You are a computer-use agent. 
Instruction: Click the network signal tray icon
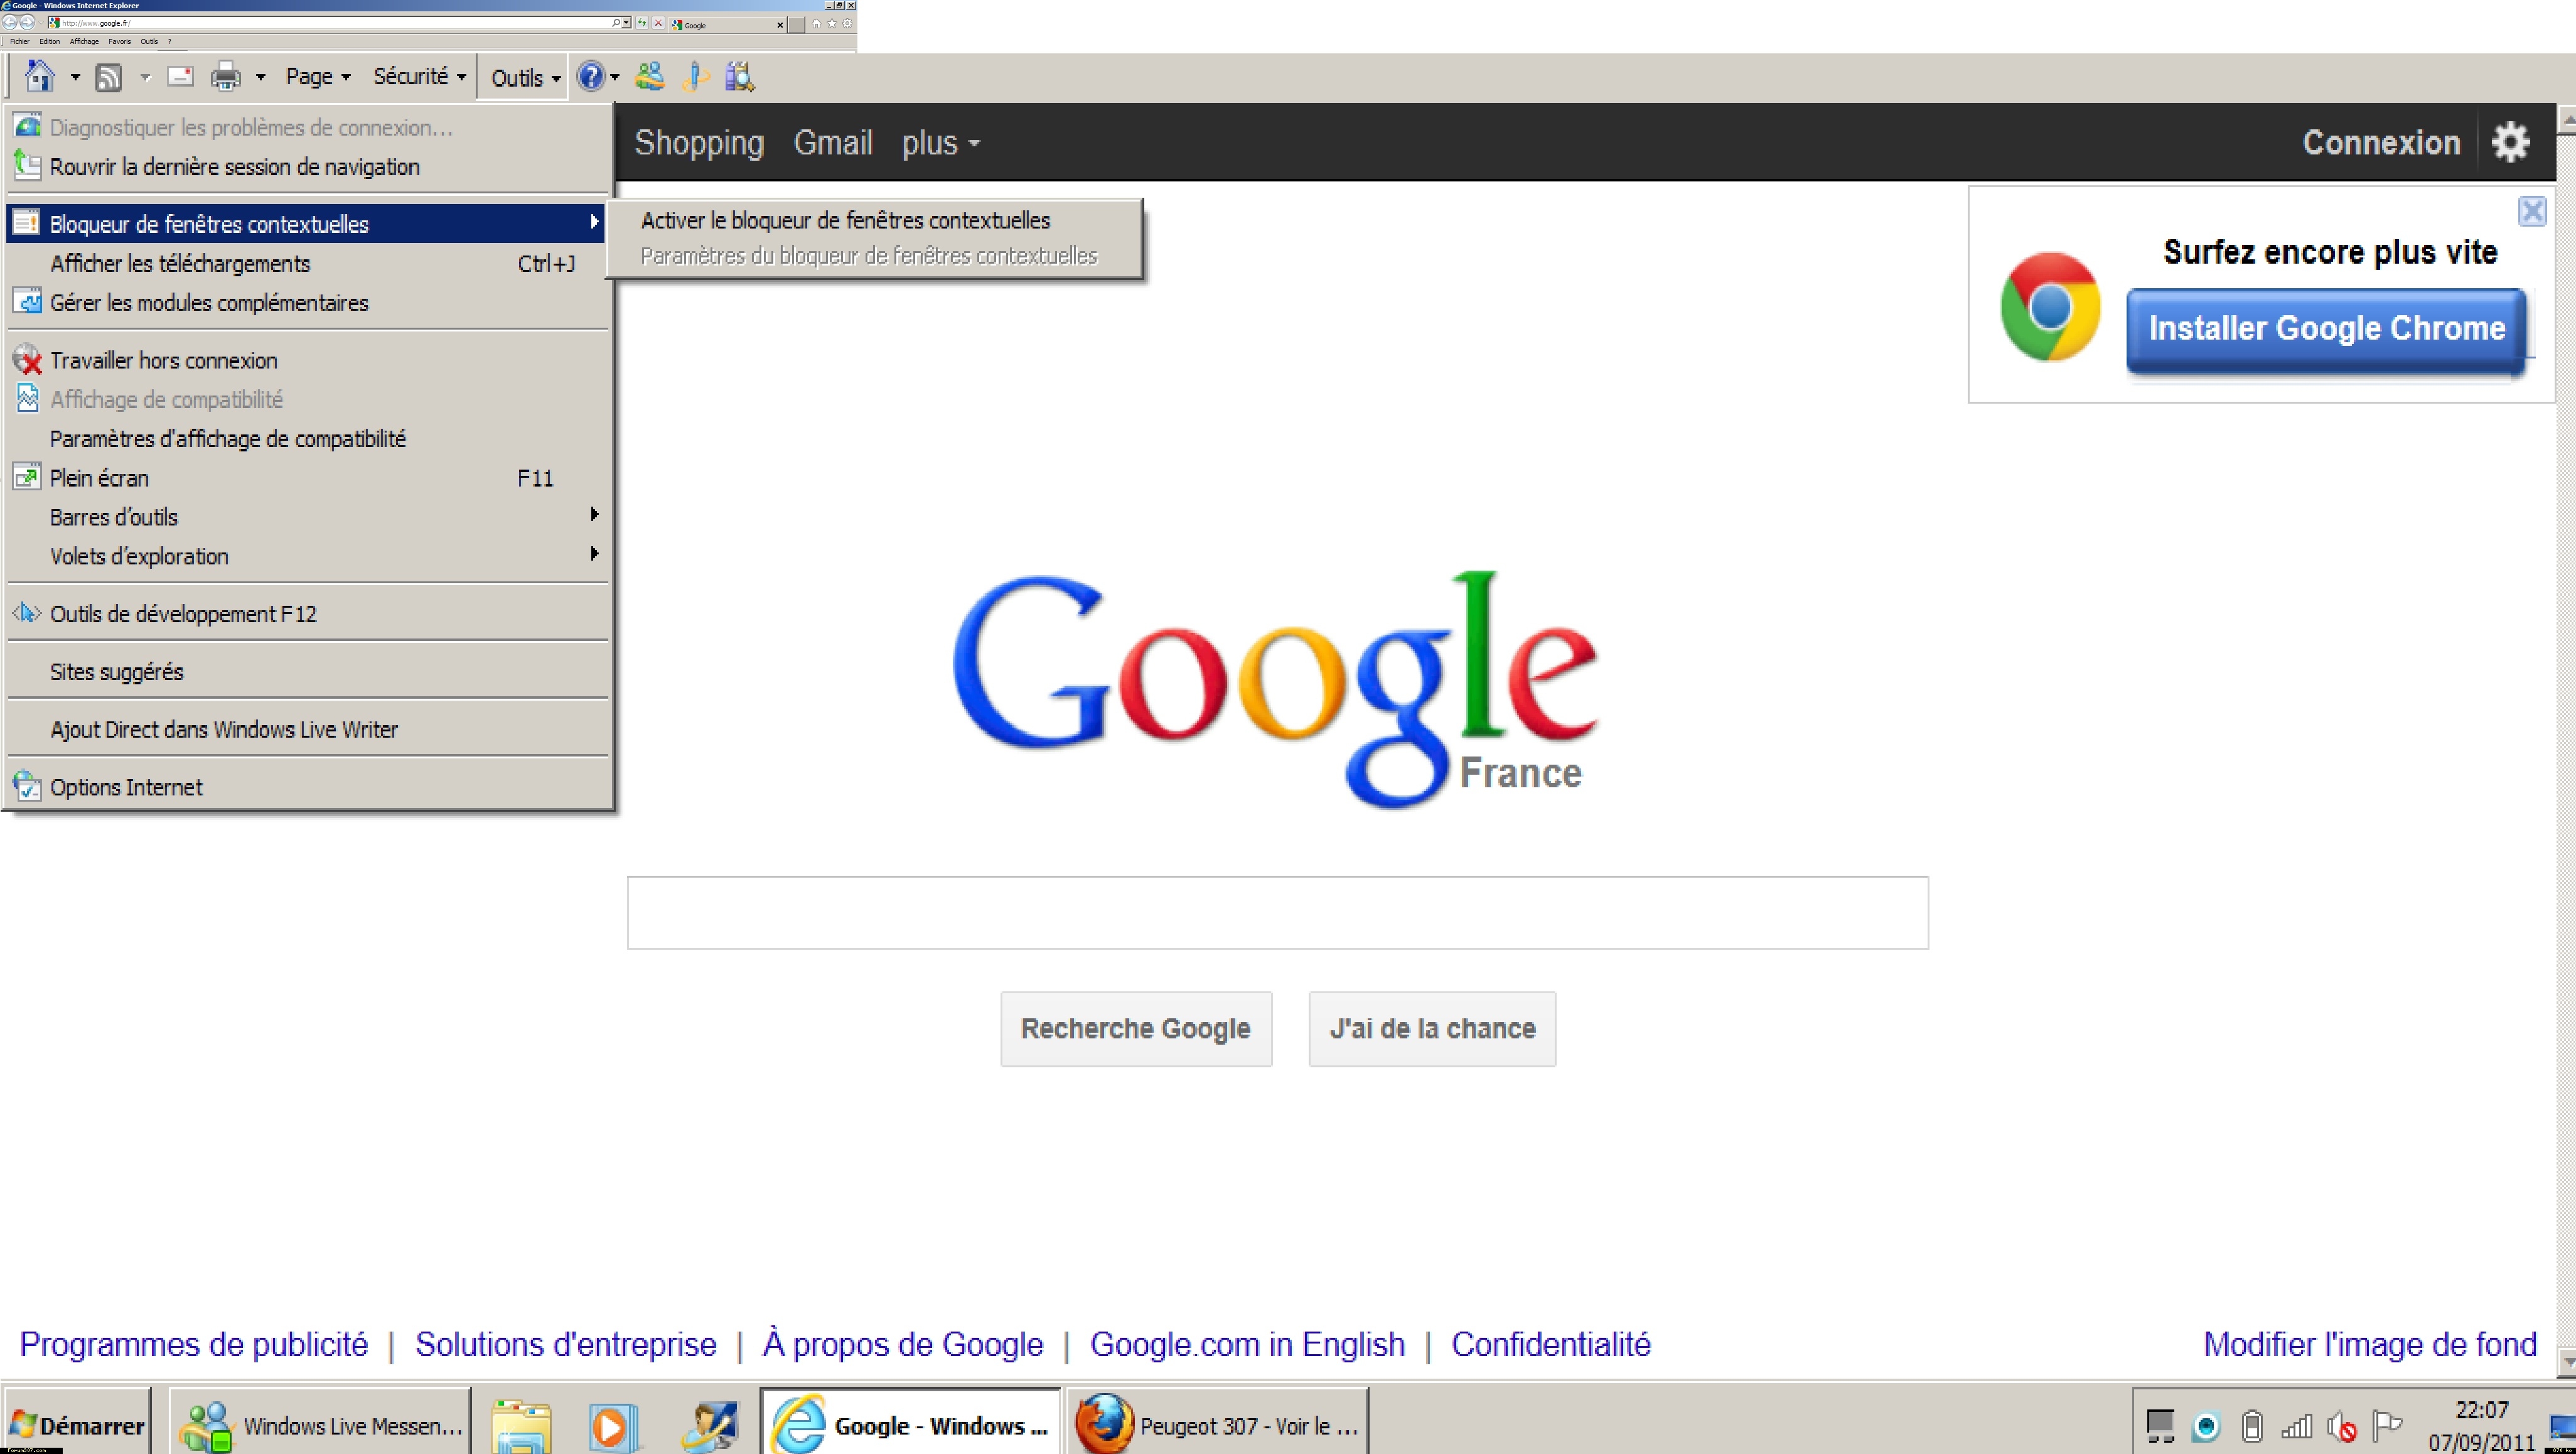pyautogui.click(x=2297, y=1426)
